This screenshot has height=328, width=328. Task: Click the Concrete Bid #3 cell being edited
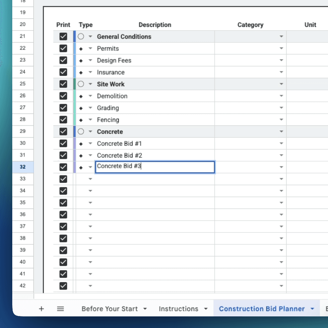pyautogui.click(x=155, y=167)
